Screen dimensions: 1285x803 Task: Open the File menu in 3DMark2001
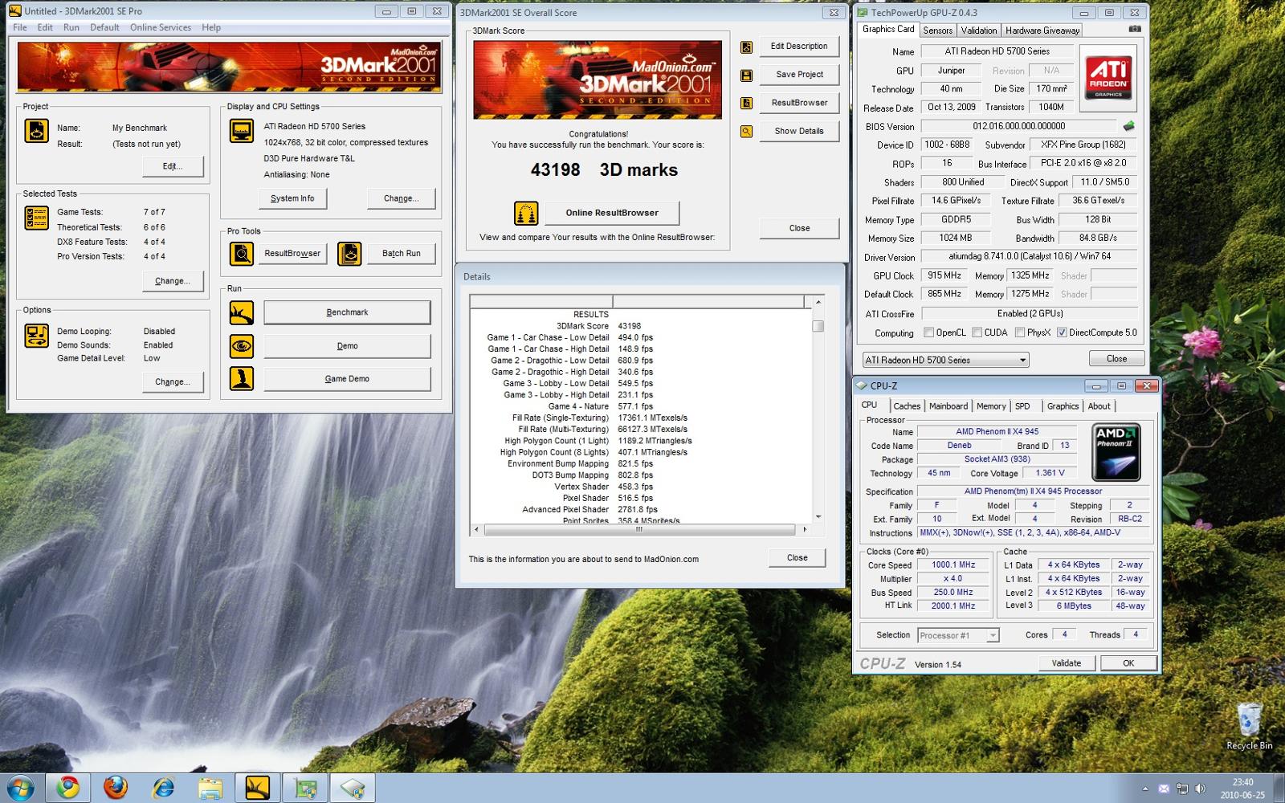pyautogui.click(x=20, y=27)
